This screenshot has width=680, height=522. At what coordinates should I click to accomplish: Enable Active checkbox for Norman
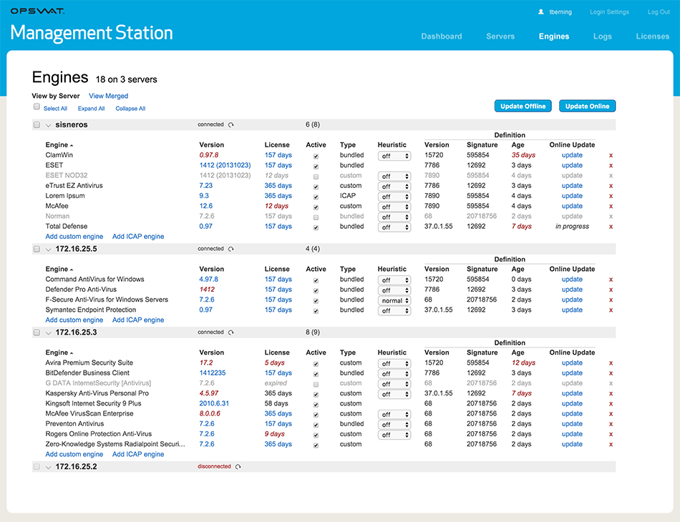(316, 217)
